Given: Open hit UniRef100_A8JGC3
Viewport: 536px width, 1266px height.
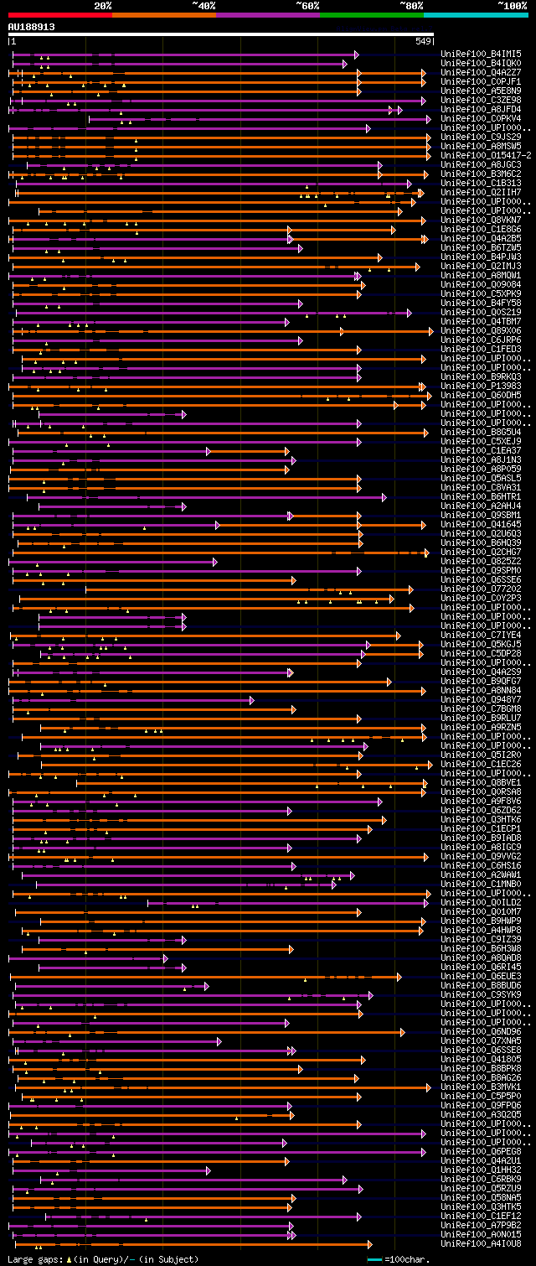Looking at the screenshot, I should [x=481, y=164].
